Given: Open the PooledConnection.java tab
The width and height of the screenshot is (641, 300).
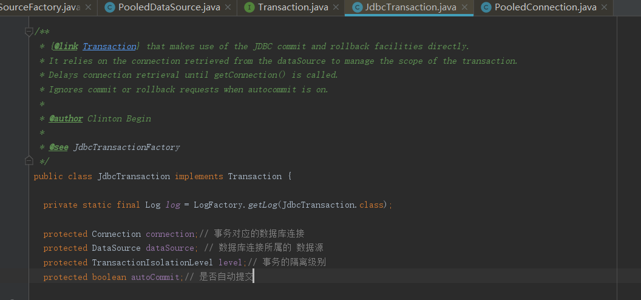Looking at the screenshot, I should pyautogui.click(x=545, y=7).
